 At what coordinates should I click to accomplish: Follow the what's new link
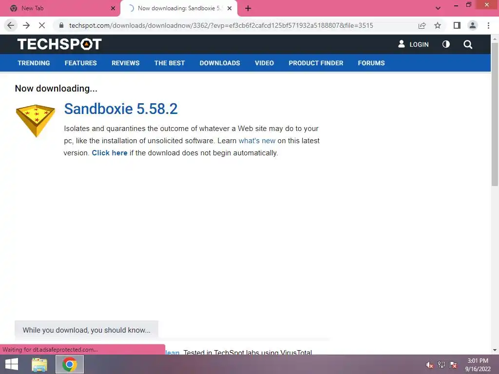257,141
